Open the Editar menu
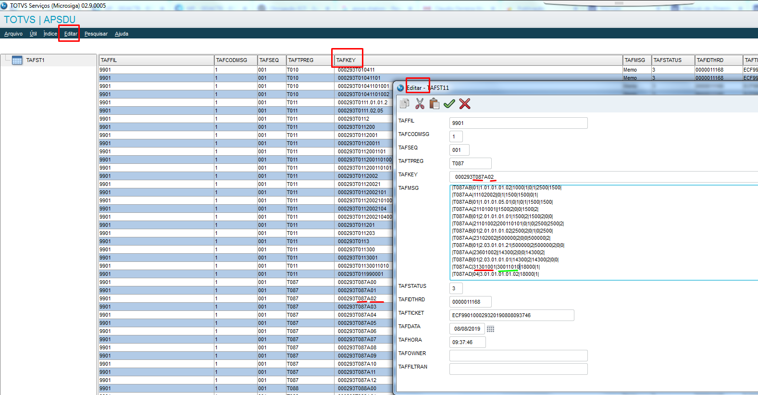The height and width of the screenshot is (395, 758). (70, 34)
